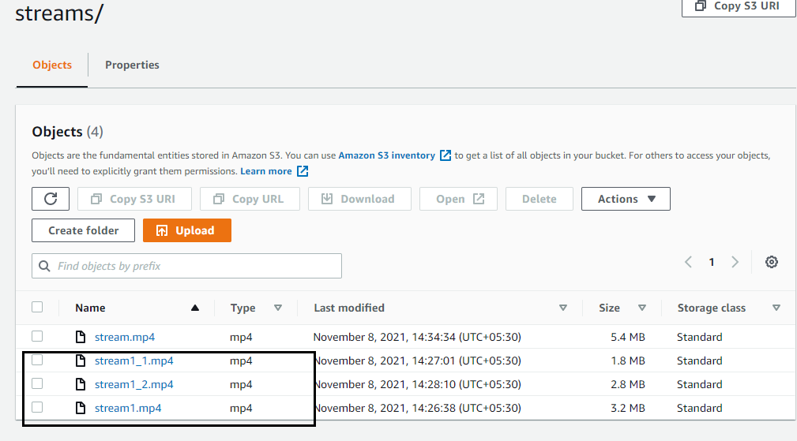Open the Amazon S3 inventory link

(387, 155)
